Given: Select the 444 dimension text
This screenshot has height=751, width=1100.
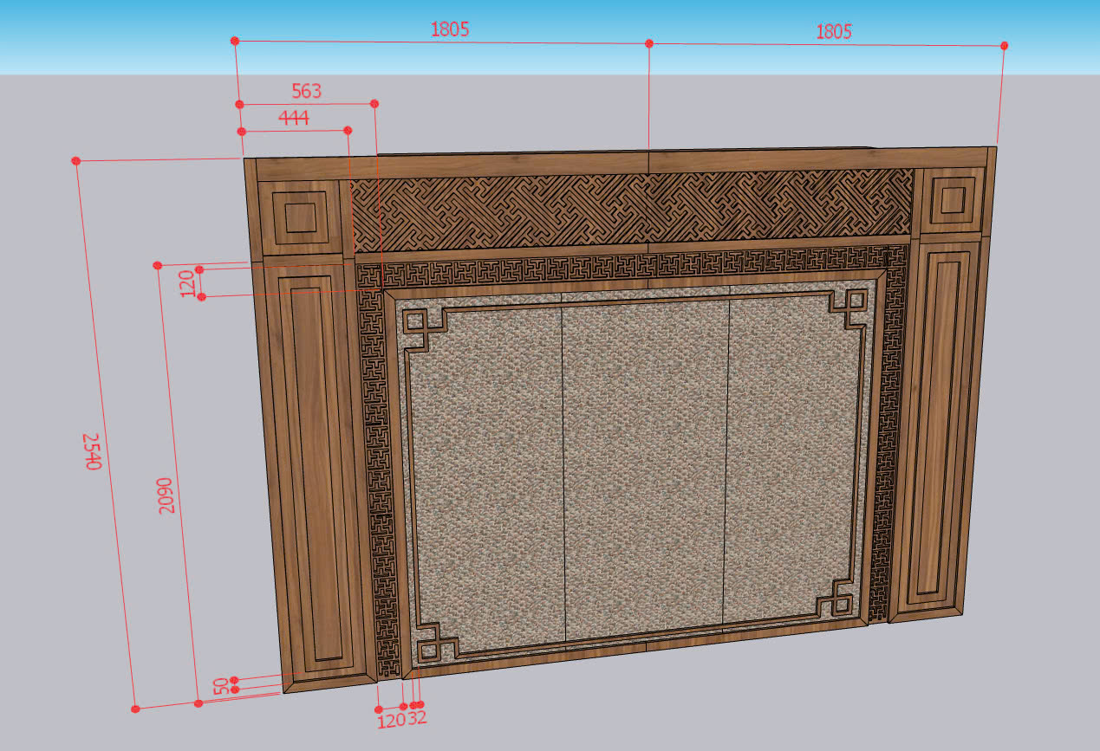Looking at the screenshot, I should [294, 118].
